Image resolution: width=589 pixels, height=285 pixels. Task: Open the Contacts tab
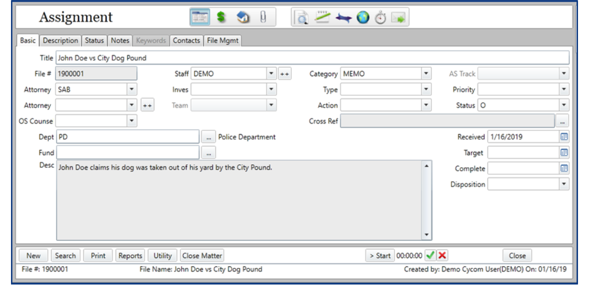(186, 40)
